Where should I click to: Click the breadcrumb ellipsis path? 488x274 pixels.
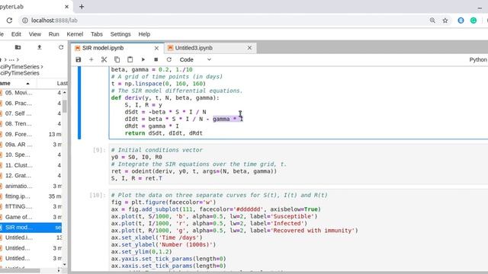[x=11, y=59]
